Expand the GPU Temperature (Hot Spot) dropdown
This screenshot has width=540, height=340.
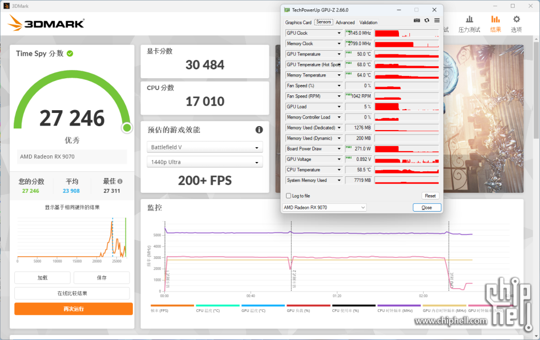[x=339, y=65]
